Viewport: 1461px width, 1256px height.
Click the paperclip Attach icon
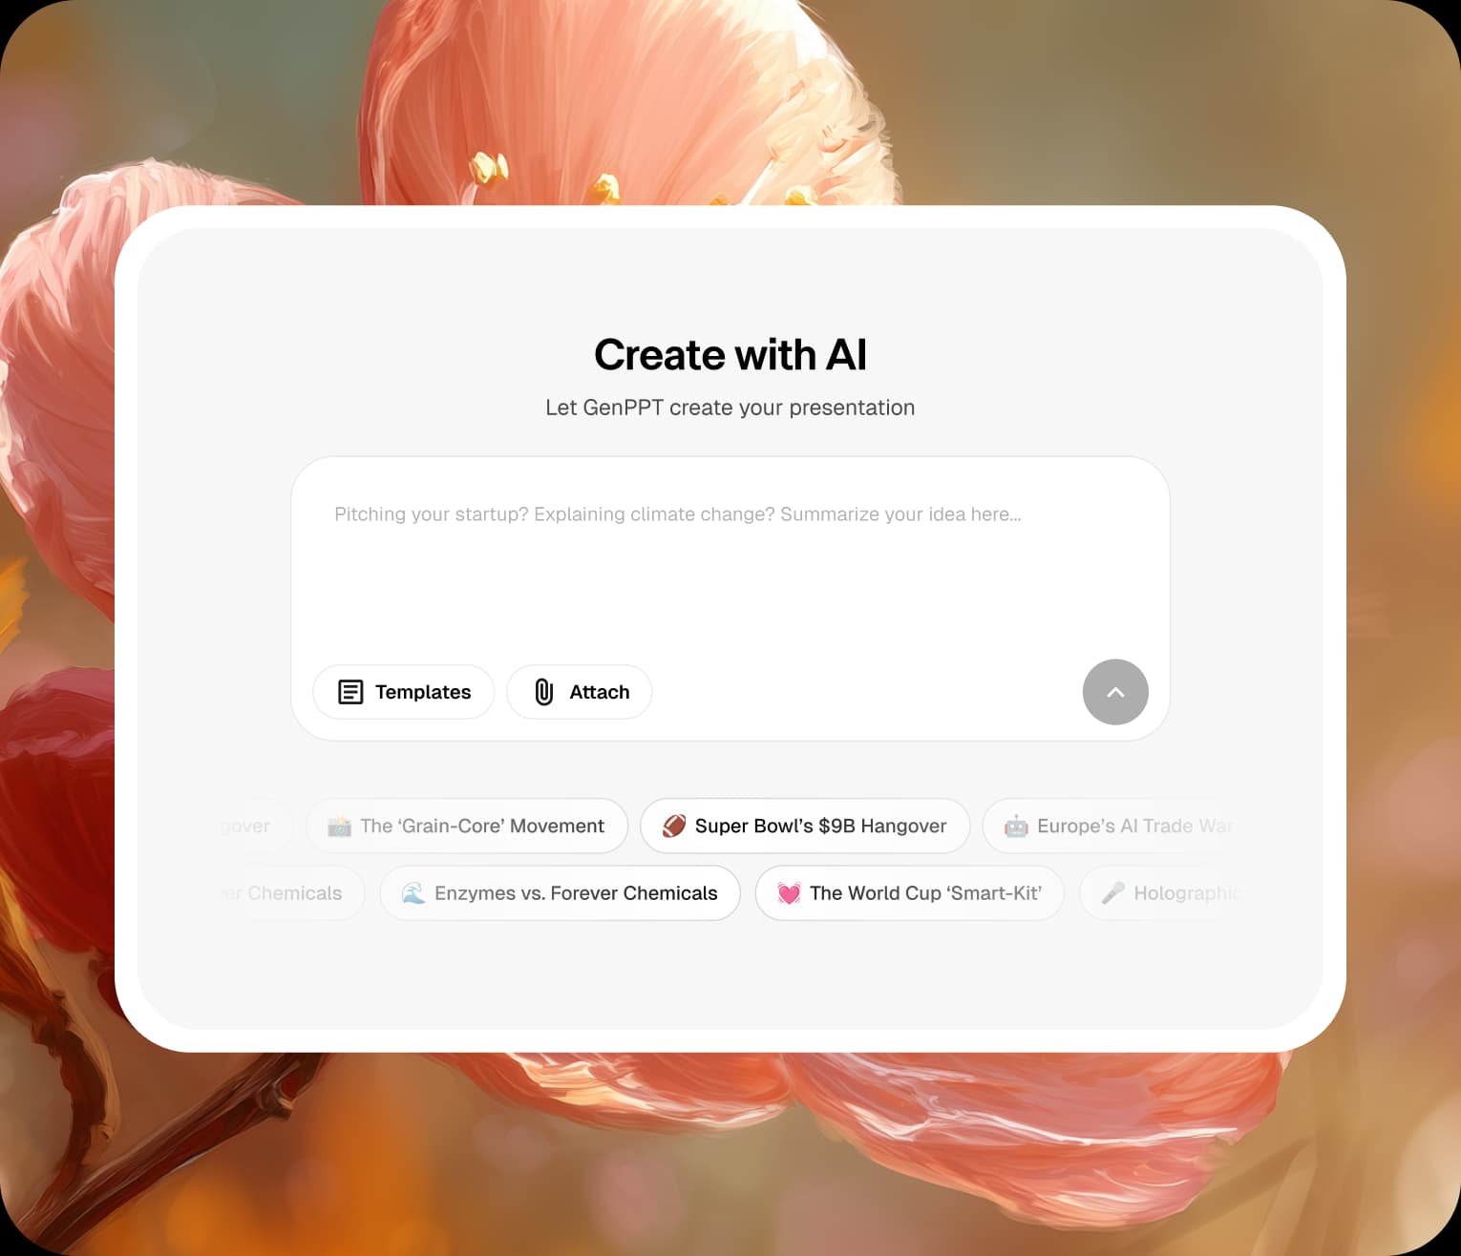(544, 692)
